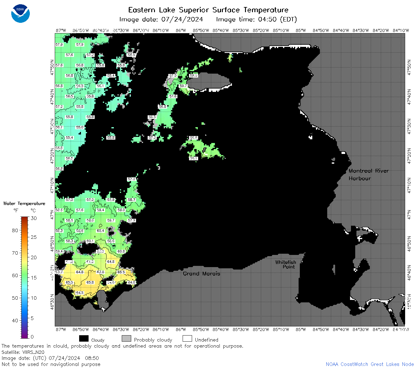Viewport: 417px width, 369px height.
Task: Click the 'Probably cloudy' legend text
Action: 153,340
